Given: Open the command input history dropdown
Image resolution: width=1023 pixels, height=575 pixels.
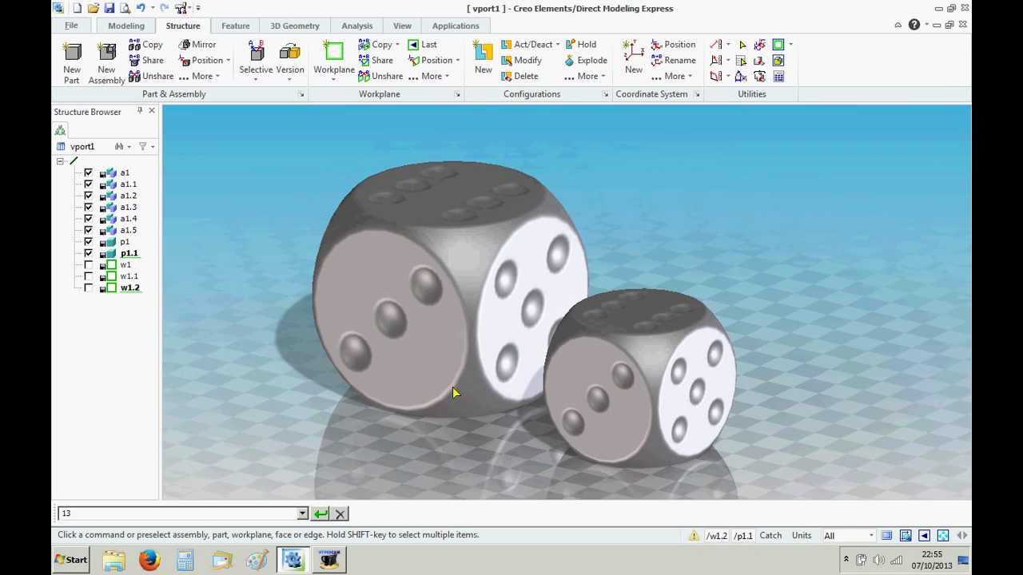Looking at the screenshot, I should tap(302, 514).
